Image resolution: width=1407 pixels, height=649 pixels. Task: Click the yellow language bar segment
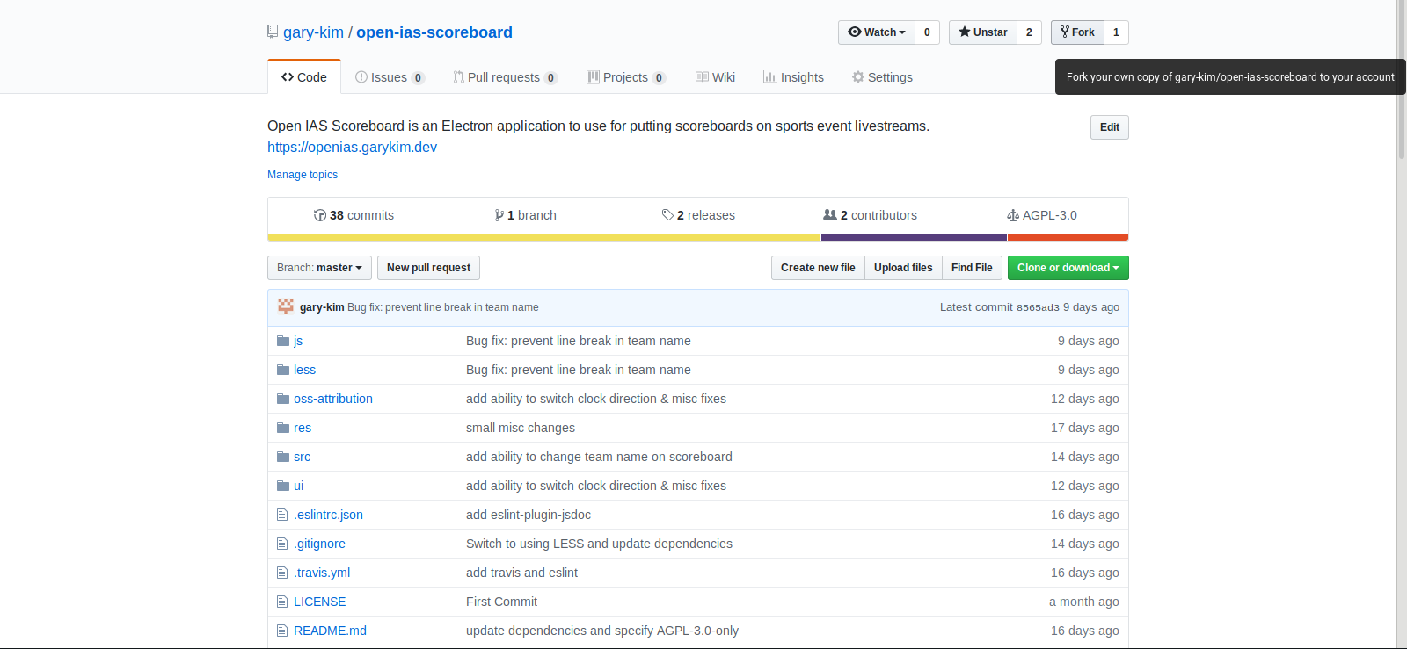(544, 237)
